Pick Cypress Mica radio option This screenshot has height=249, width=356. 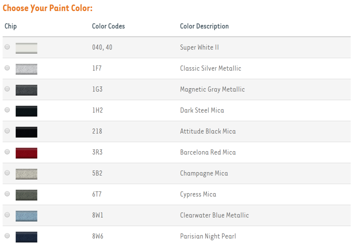pos(7,194)
